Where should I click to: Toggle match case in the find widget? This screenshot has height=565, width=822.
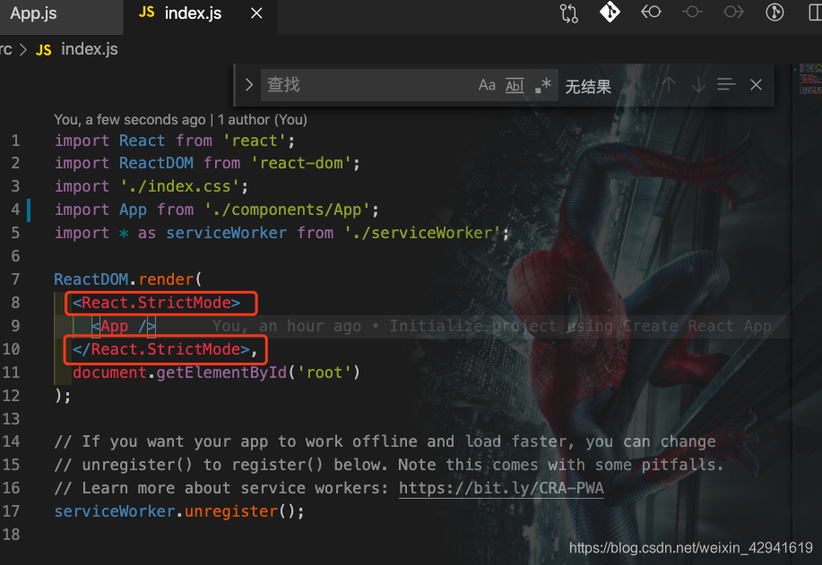tap(487, 85)
